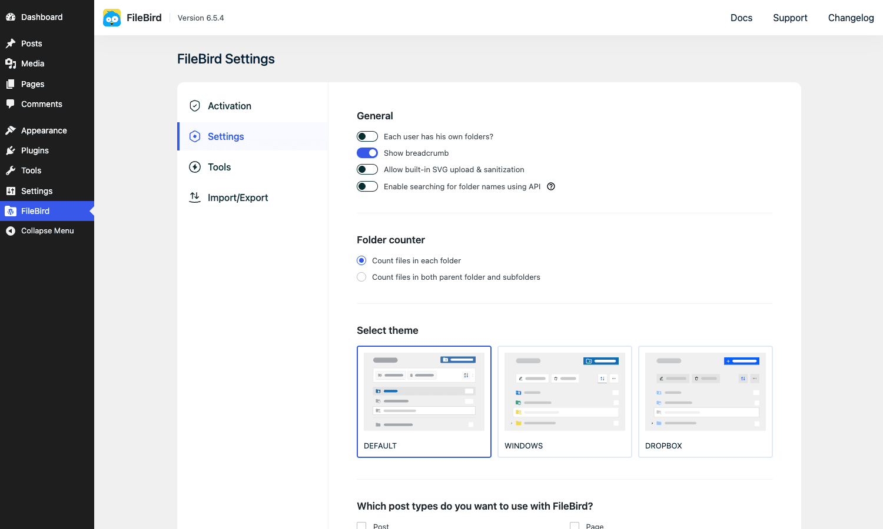Click the Media icon in sidebar
883x529 pixels.
tap(11, 63)
